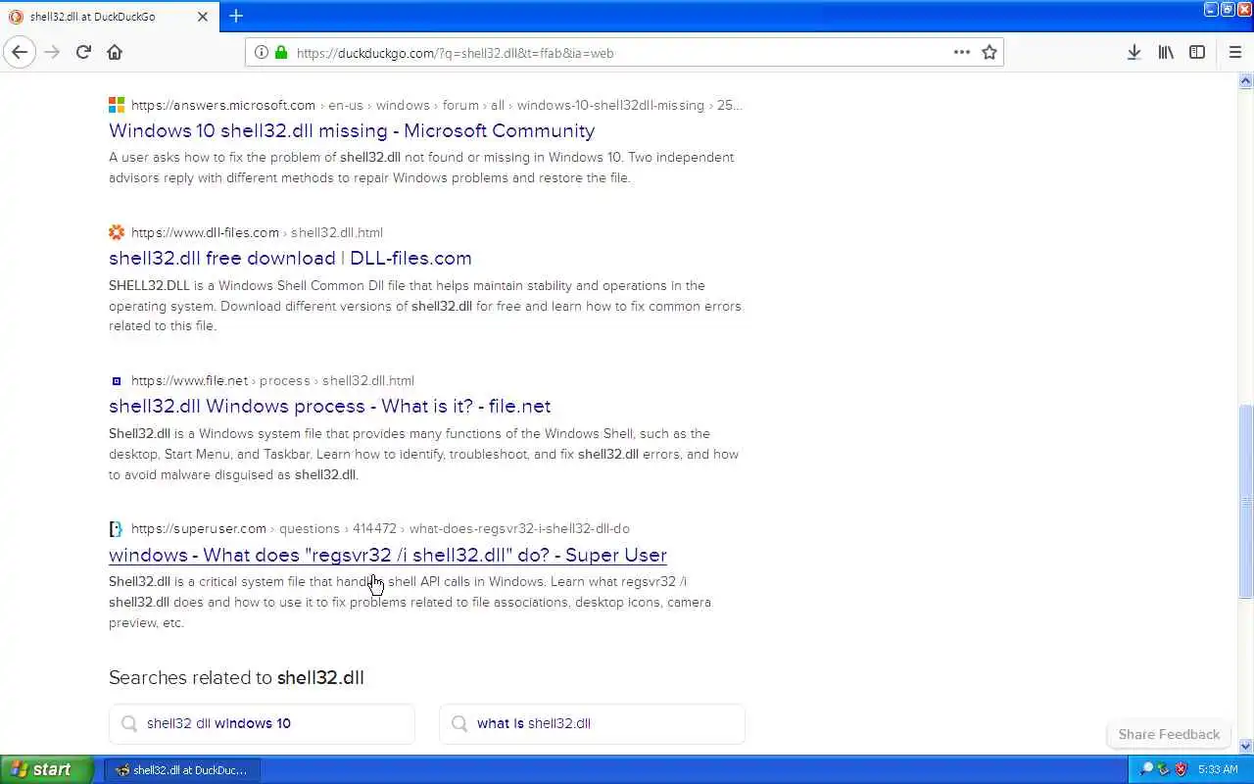Open Windows 10 shell32.dll missing result
1254x784 pixels.
[352, 130]
